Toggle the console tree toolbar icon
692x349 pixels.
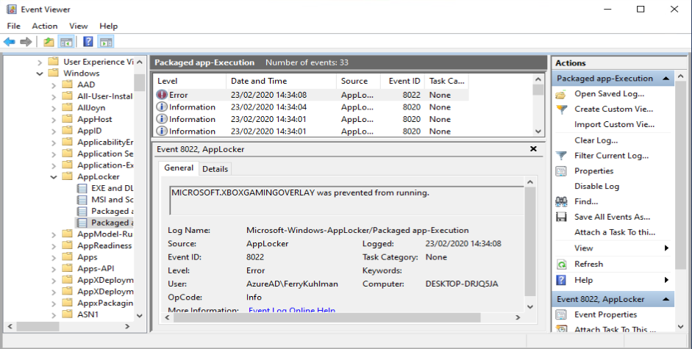coord(66,42)
